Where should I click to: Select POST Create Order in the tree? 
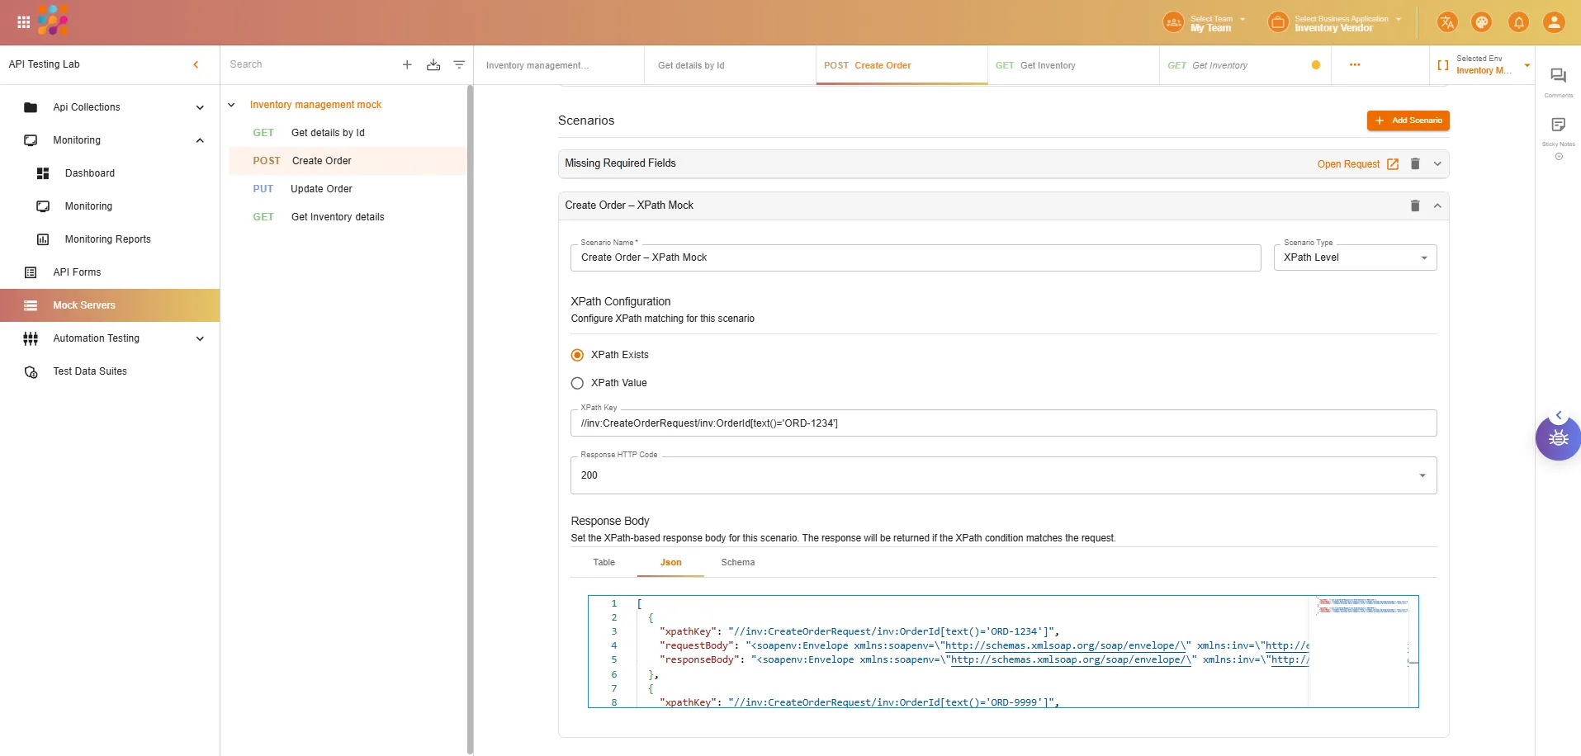point(347,161)
